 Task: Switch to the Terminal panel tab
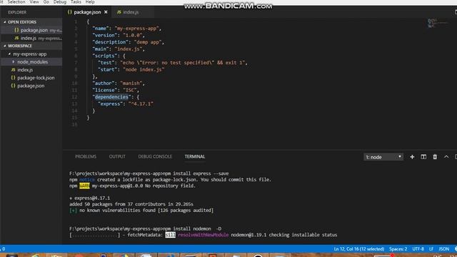pos(195,157)
